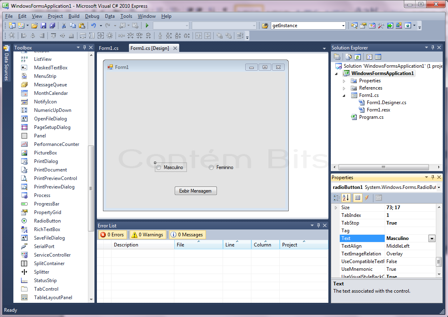
Task: Click the New Project toolbar icon
Action: pos(12,26)
